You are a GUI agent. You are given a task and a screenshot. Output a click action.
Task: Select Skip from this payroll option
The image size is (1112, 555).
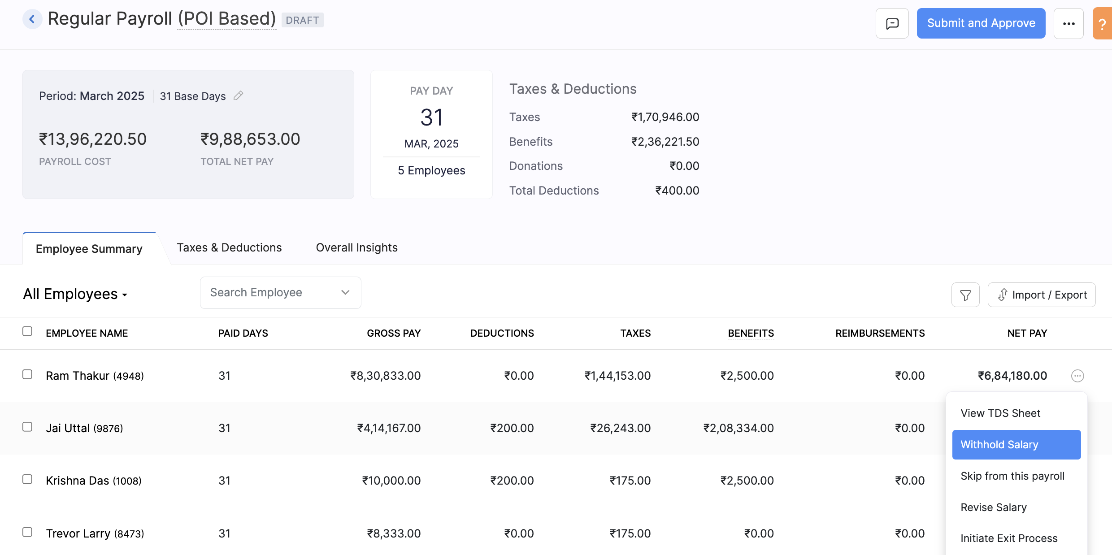click(x=1012, y=476)
